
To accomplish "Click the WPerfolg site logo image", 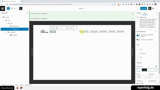I will (44, 31).
